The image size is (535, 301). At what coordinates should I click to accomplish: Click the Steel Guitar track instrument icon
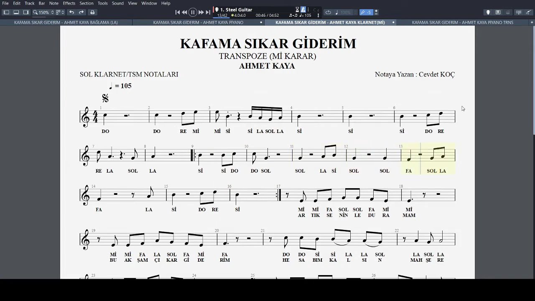click(217, 10)
